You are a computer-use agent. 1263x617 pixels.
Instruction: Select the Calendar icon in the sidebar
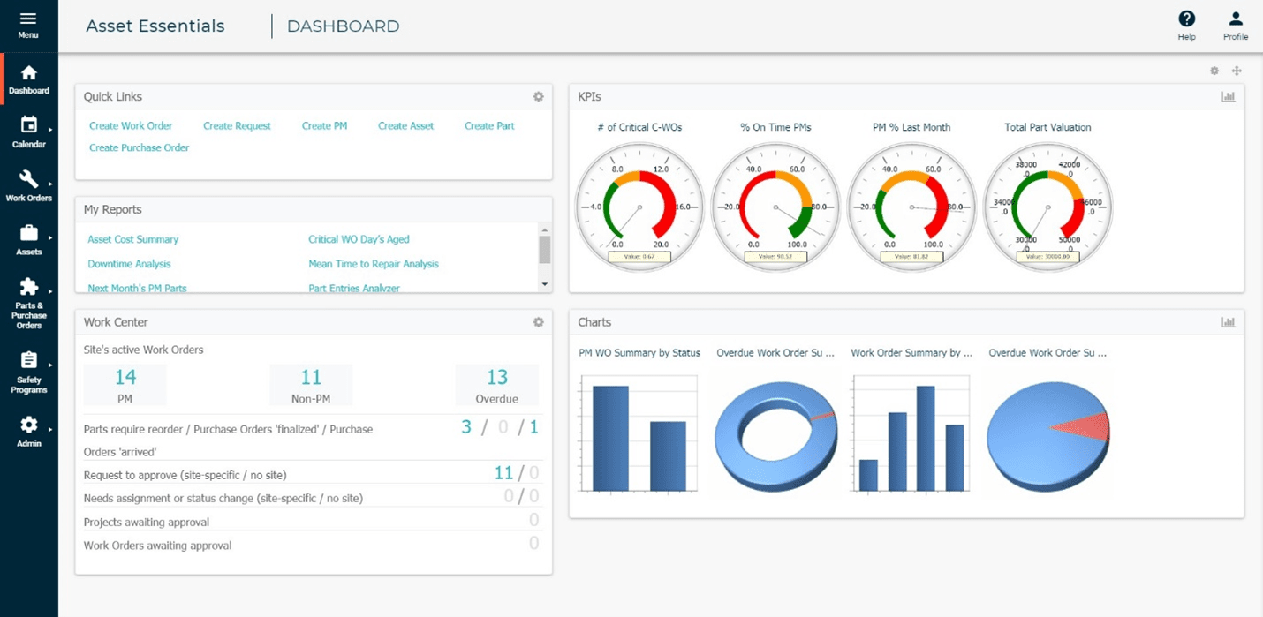[28, 126]
